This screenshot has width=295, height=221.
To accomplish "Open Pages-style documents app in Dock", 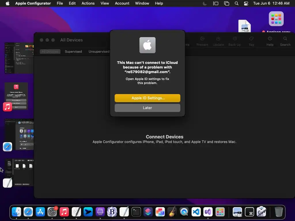I will pyautogui.click(x=160, y=212).
